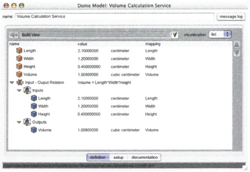Select Length name under Inputs
Screen dimensions: 250x172
pos(45,98)
